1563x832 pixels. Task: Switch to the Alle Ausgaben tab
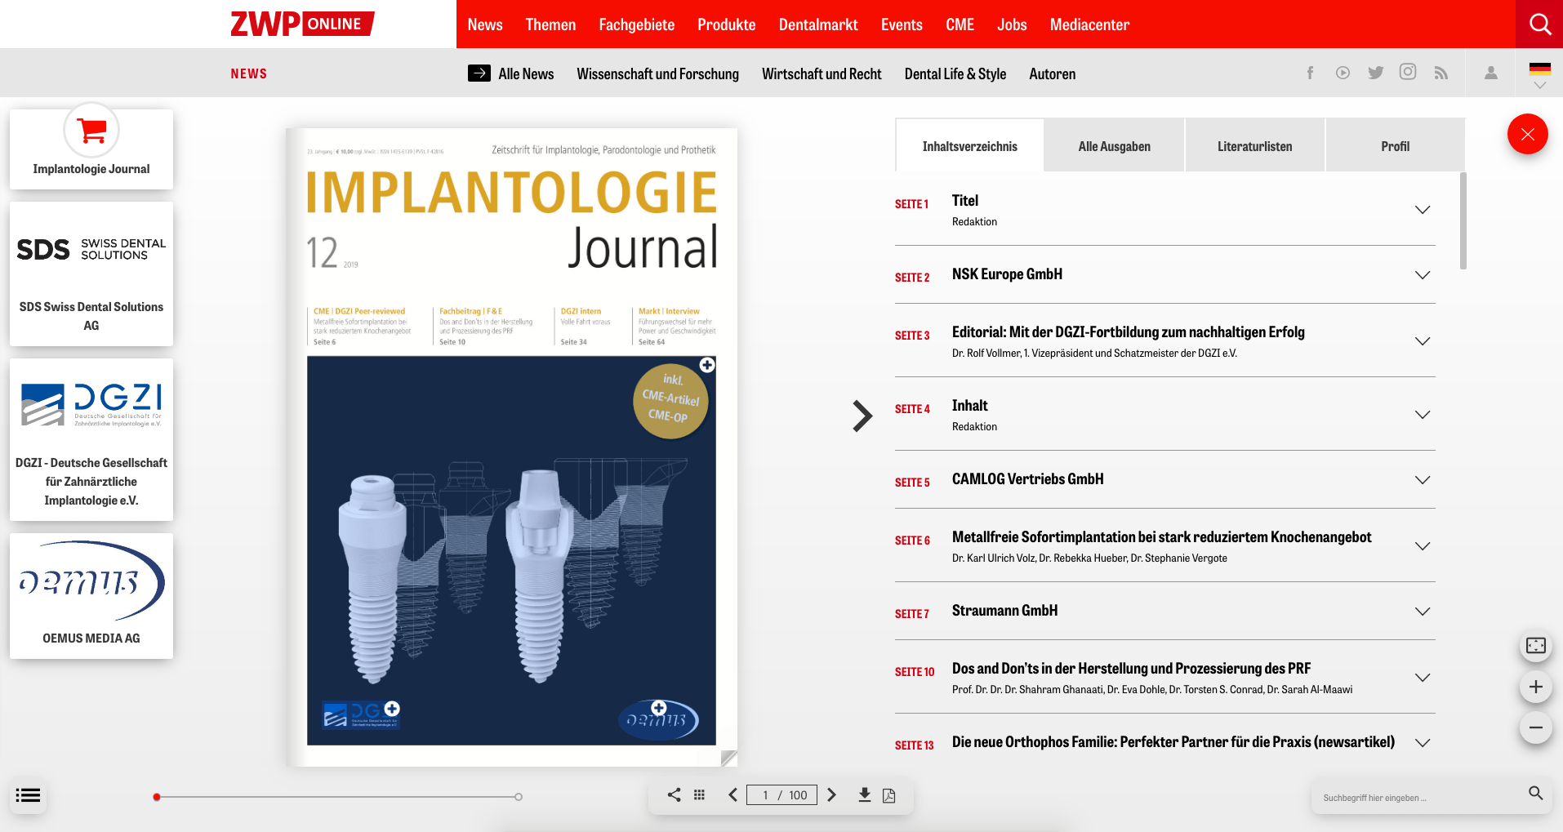point(1114,146)
